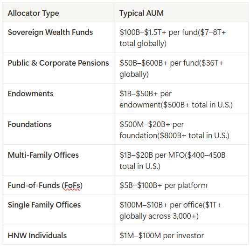The width and height of the screenshot is (250, 248).
Task: Click the $100M–$10B+ per office cell
Action: click(x=181, y=210)
